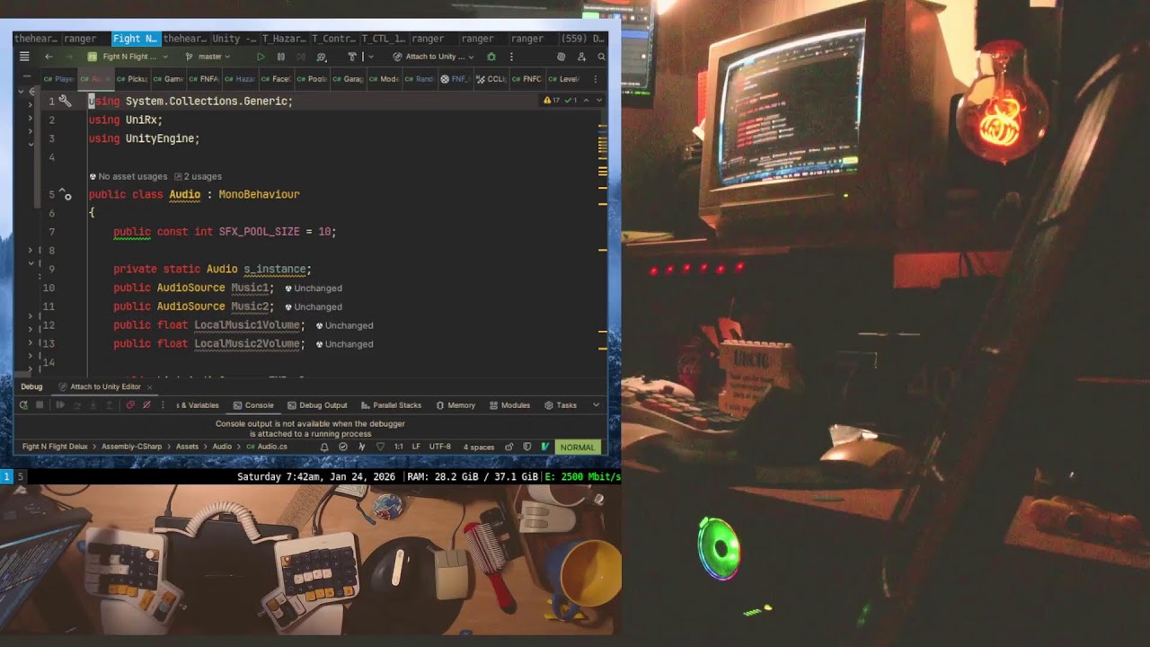Click the Resume Program icon in debug toolbar
Screen dimensions: 1150x647
click(60, 405)
